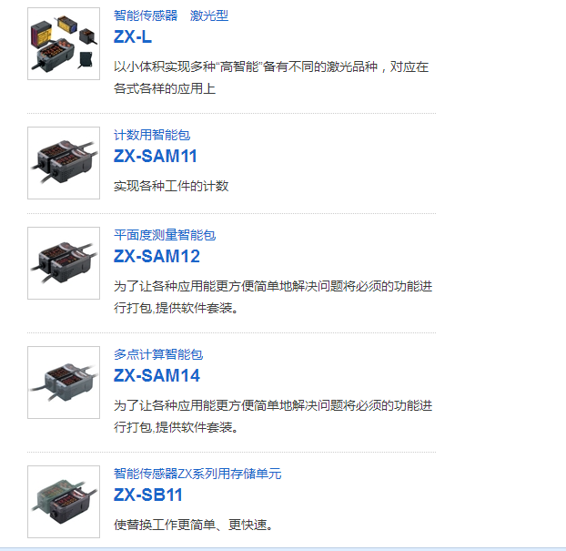
Task: Click the 平面度测量智能包 category link
Action: point(165,235)
